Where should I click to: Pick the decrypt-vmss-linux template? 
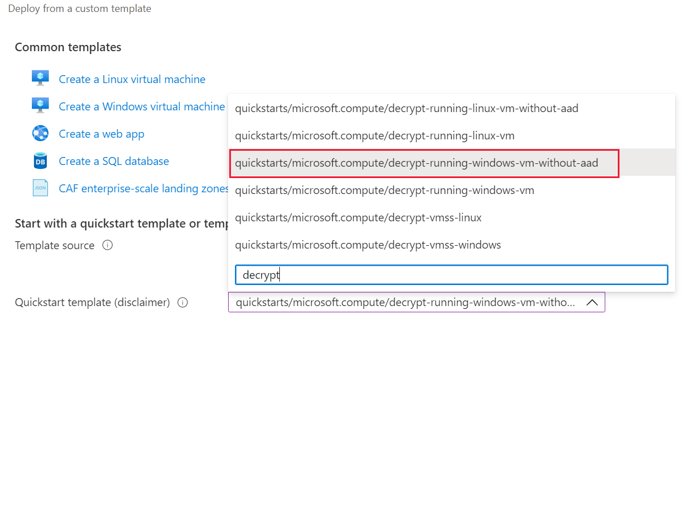coord(452,217)
